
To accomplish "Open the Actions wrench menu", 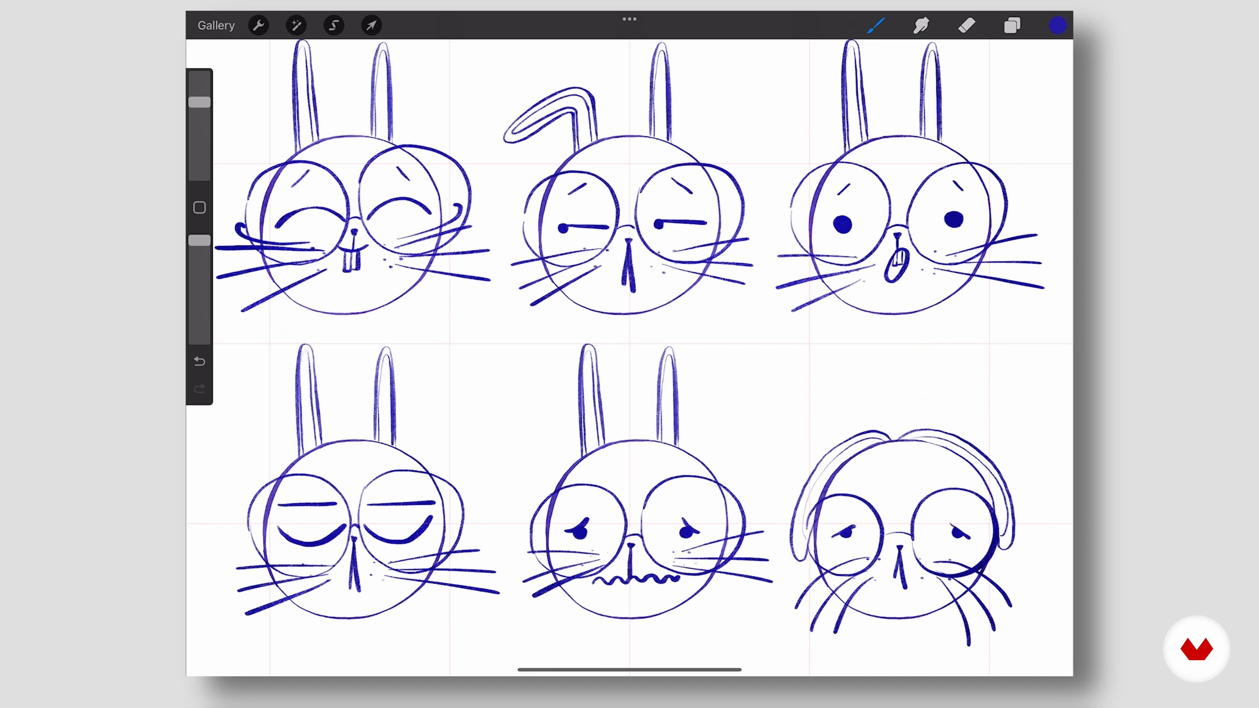I will 259,26.
